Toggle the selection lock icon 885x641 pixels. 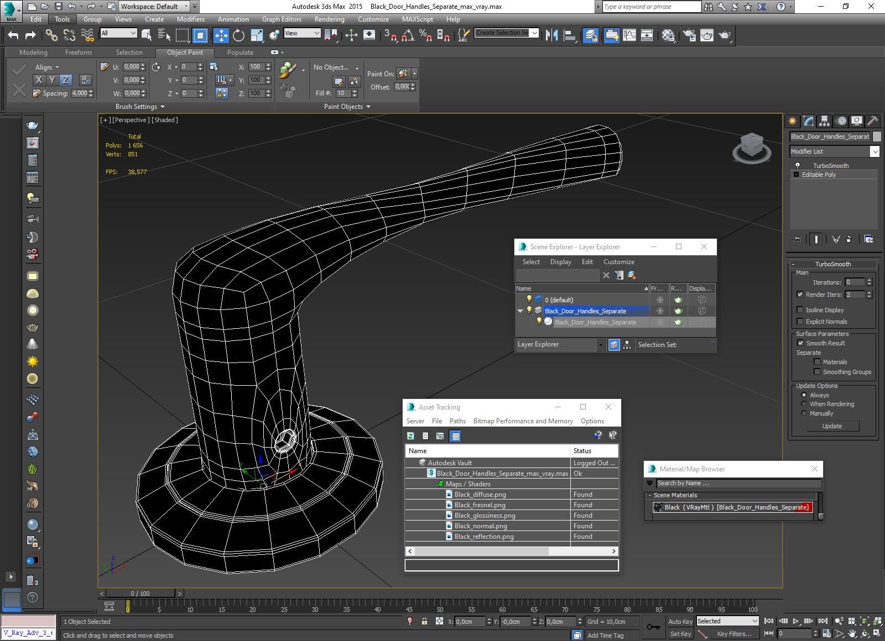(424, 621)
